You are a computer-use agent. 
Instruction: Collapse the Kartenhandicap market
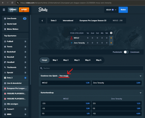point(141,93)
